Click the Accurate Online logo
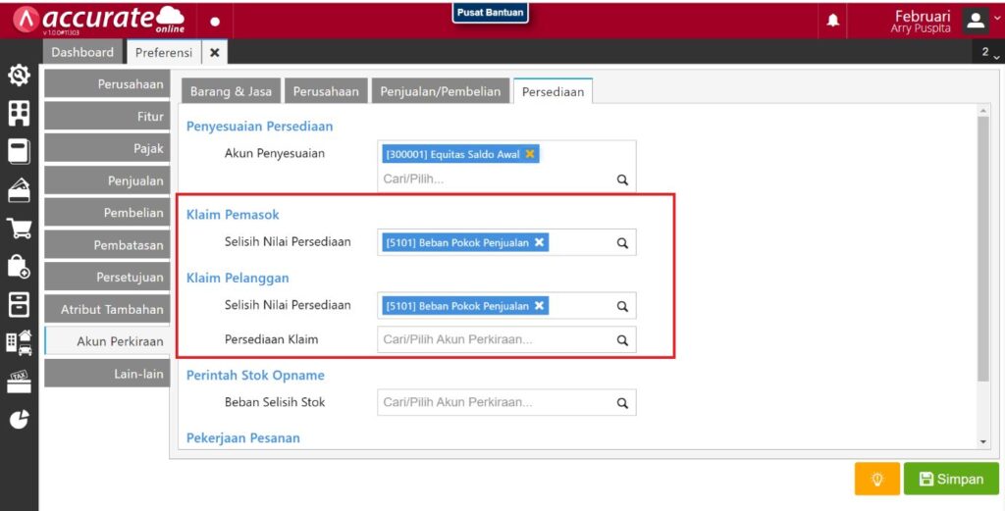1005x511 pixels. coord(99,20)
